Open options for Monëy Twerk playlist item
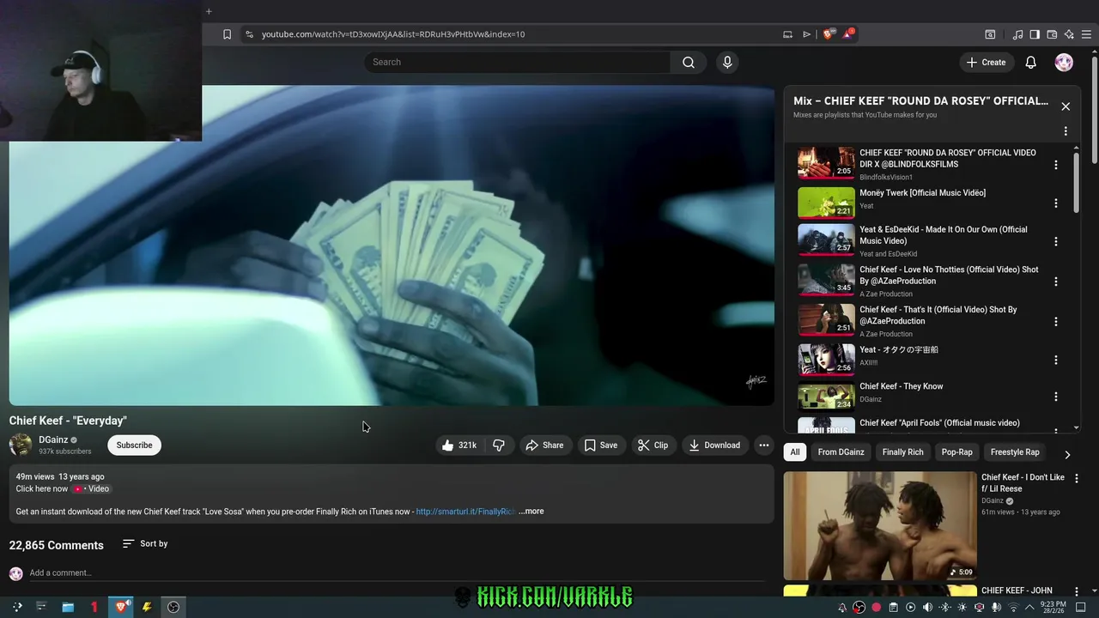 click(1056, 203)
